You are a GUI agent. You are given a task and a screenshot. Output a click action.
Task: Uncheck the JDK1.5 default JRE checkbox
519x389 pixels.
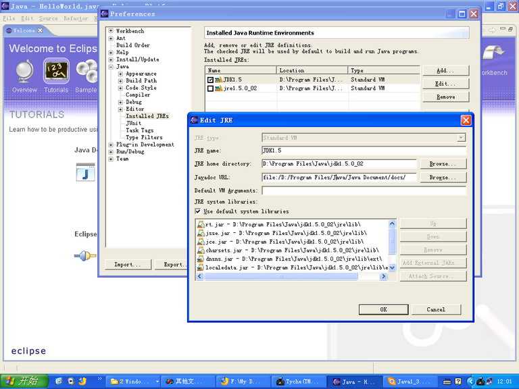210,80
